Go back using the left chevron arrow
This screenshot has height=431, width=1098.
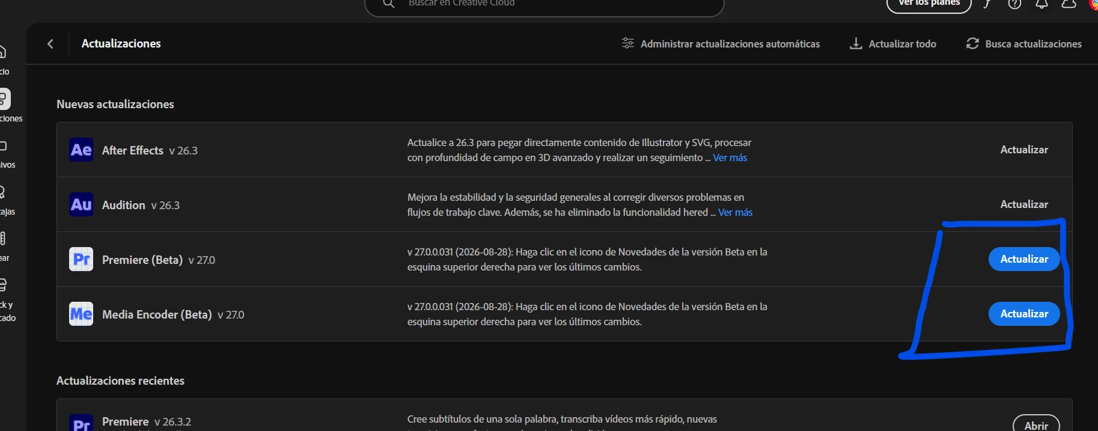pos(50,44)
